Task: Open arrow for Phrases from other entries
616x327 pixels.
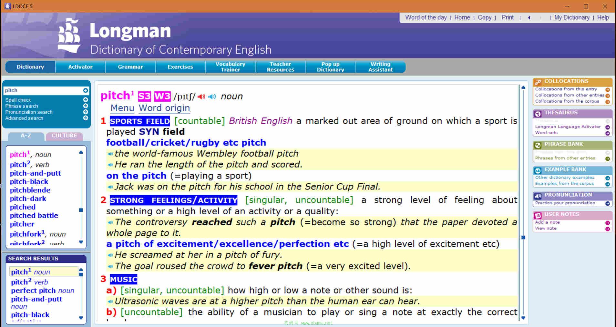Action: [608, 159]
